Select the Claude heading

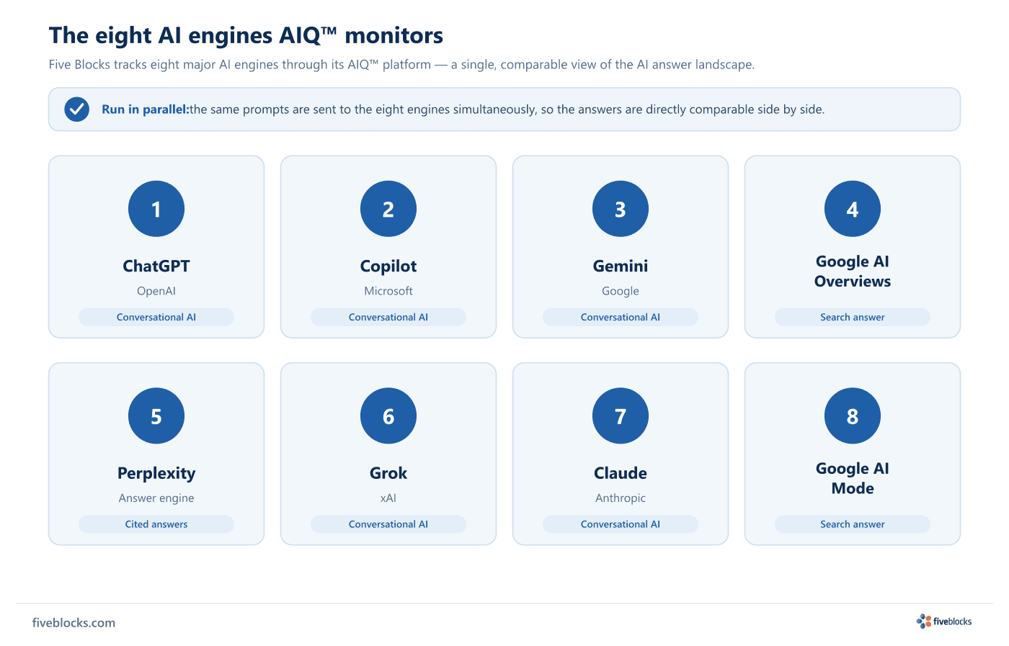coord(621,473)
